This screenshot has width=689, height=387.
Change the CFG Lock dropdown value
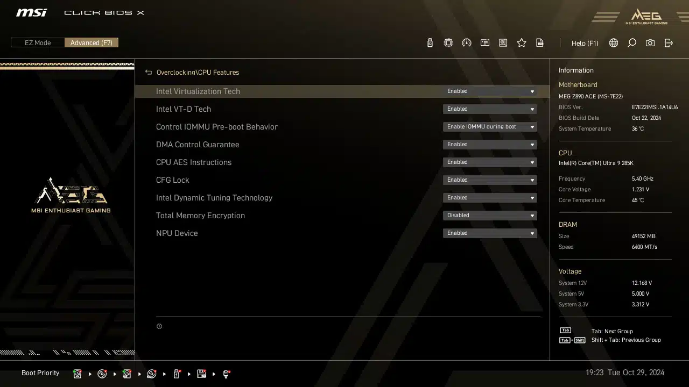(490, 180)
